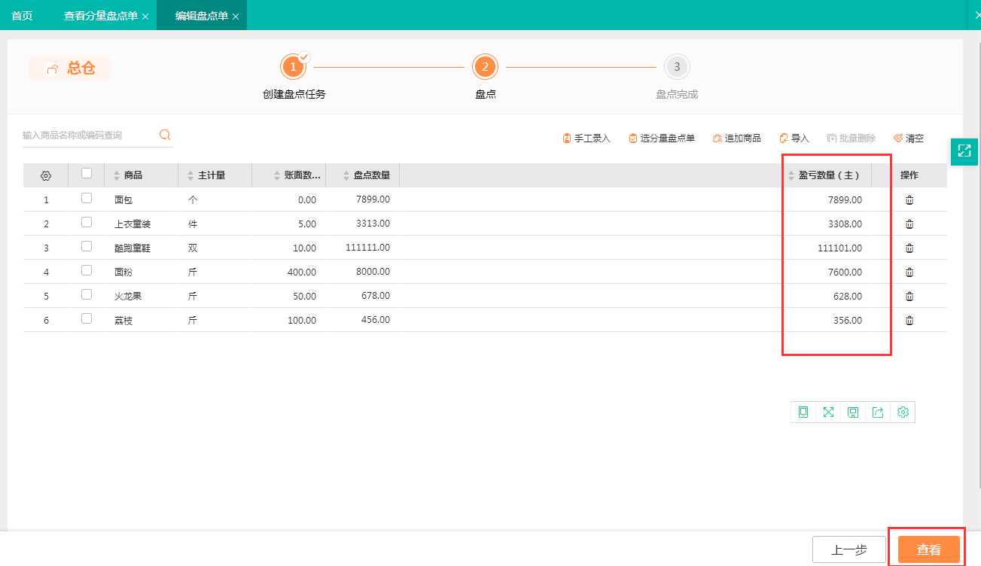Click the green export share icon

[878, 412]
